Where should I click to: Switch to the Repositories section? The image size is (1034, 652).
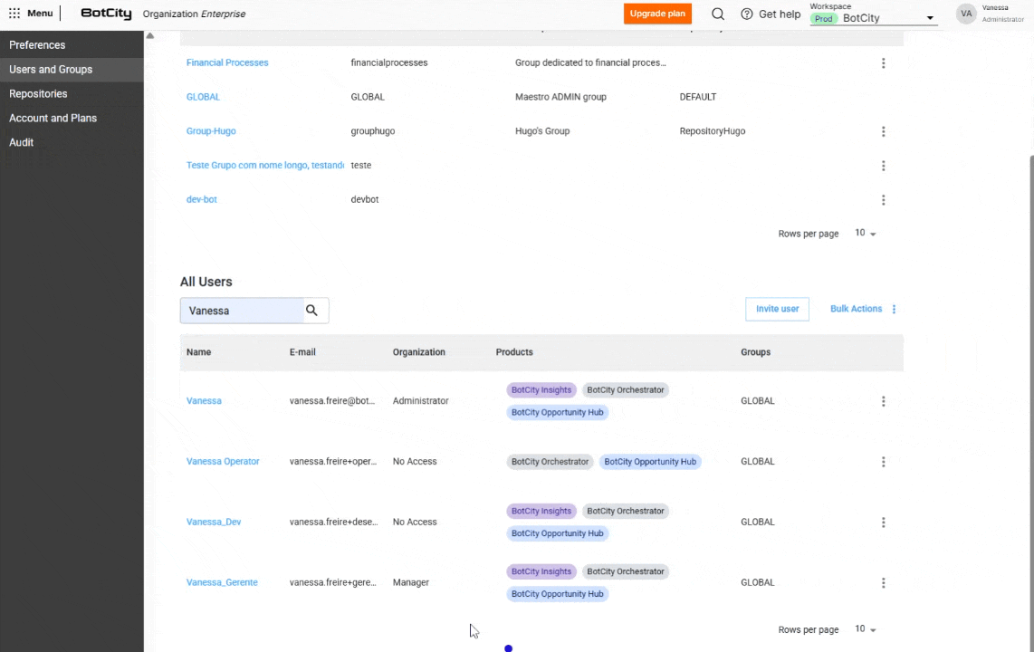38,93
